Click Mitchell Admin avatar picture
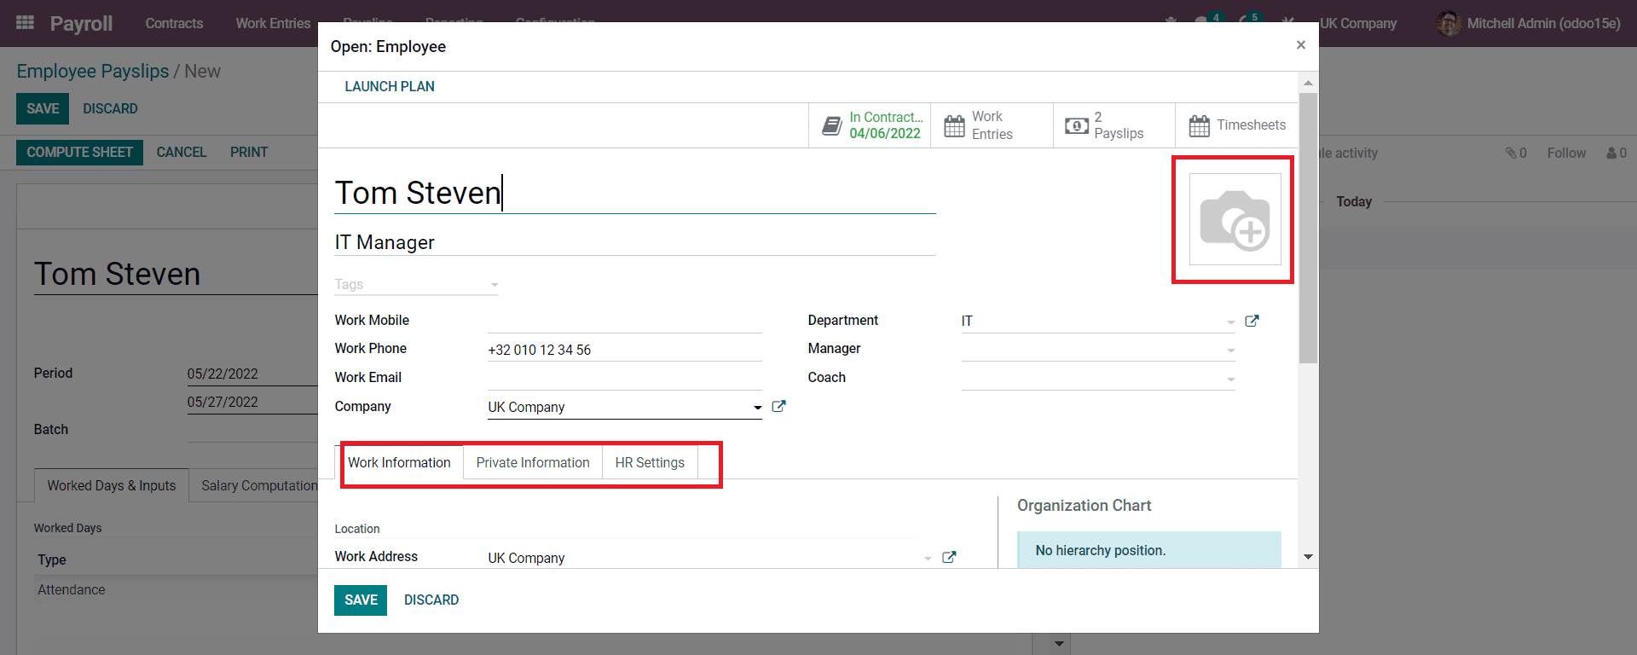Image resolution: width=1637 pixels, height=655 pixels. click(x=1449, y=23)
